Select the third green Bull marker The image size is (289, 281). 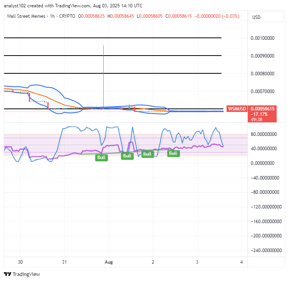tap(148, 154)
